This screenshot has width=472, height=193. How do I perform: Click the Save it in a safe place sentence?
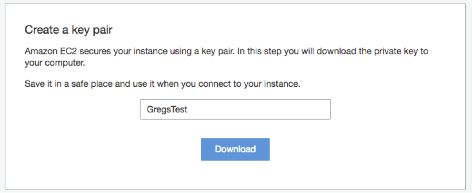[x=162, y=83]
